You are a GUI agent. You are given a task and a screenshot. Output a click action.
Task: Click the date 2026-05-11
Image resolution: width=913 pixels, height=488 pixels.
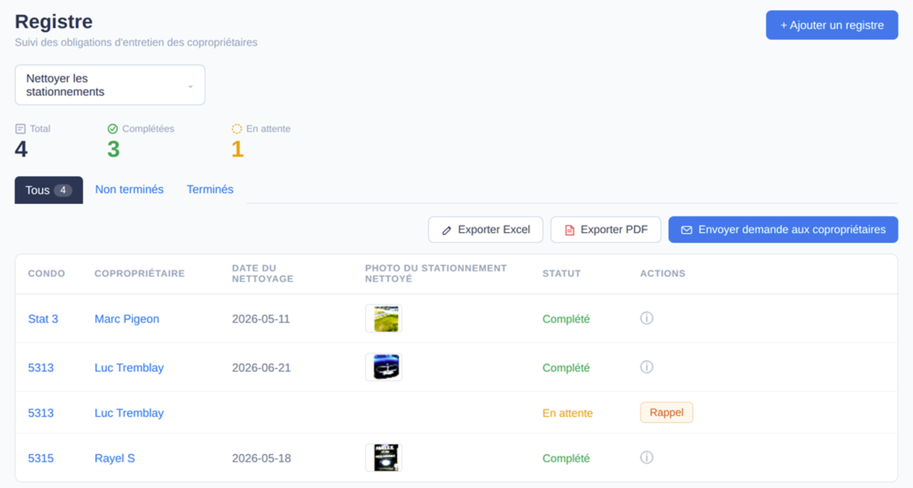point(261,319)
